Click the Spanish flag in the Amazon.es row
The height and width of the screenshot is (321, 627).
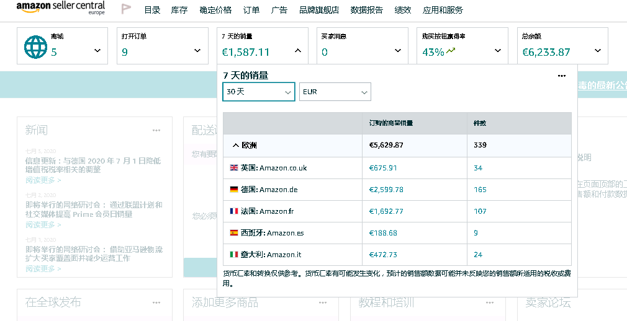coord(234,232)
